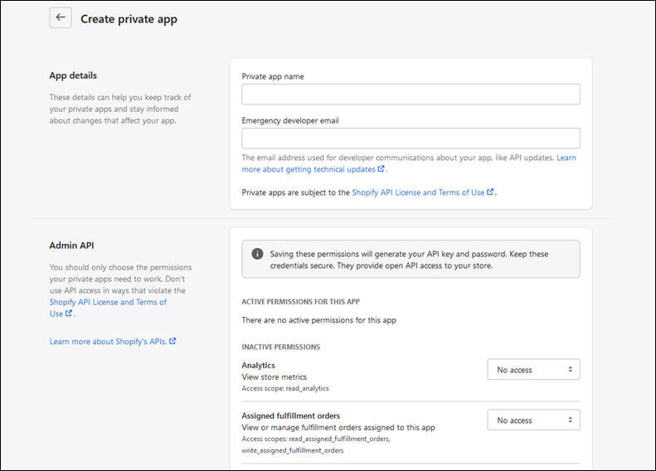This screenshot has height=471, width=656.
Task: Click external-link icon beside 'Learn more about Shopify's APIs'
Action: pos(173,341)
